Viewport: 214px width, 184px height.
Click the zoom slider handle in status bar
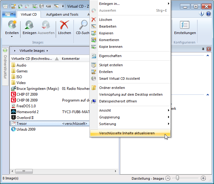coord(177,178)
